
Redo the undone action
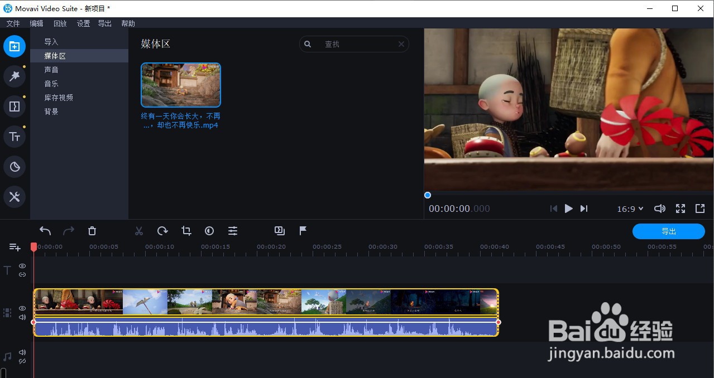click(69, 231)
